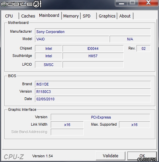Open the SPD tab
The height and width of the screenshot is (162, 159).
coord(88,16)
